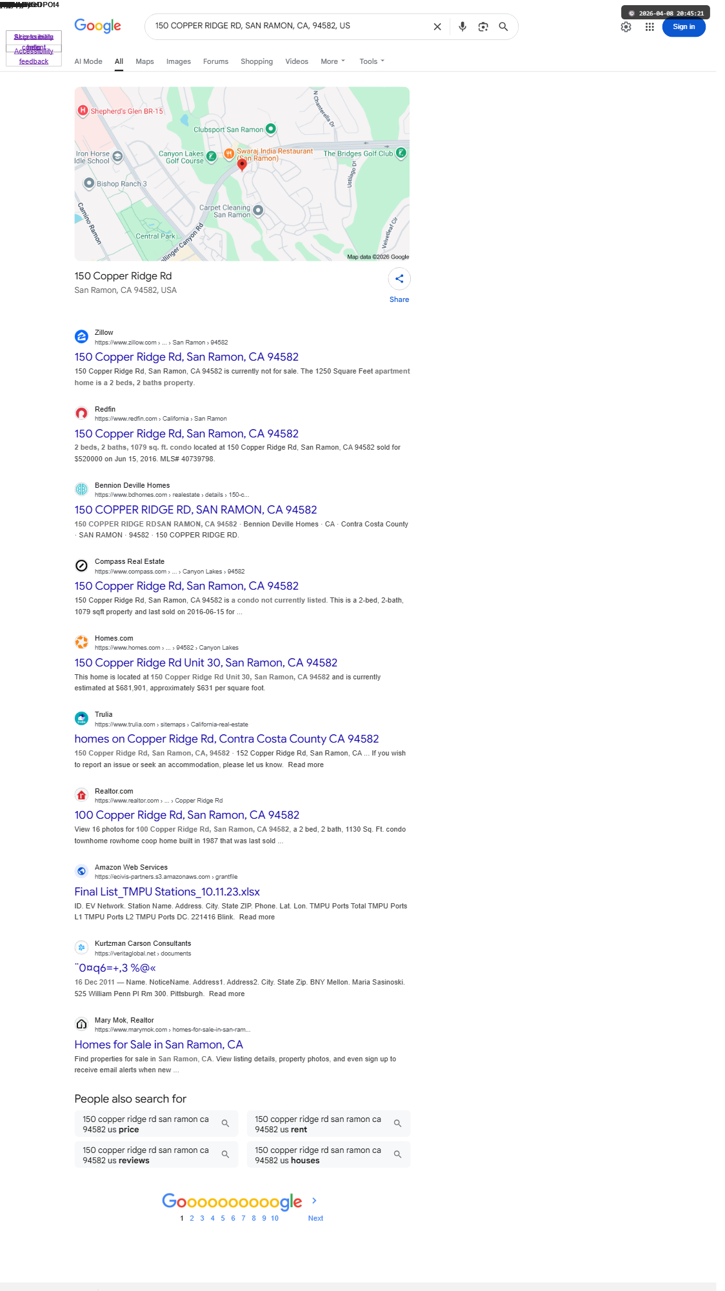Open Realtor.com 100 Copper Ridge Rd result

click(x=187, y=815)
